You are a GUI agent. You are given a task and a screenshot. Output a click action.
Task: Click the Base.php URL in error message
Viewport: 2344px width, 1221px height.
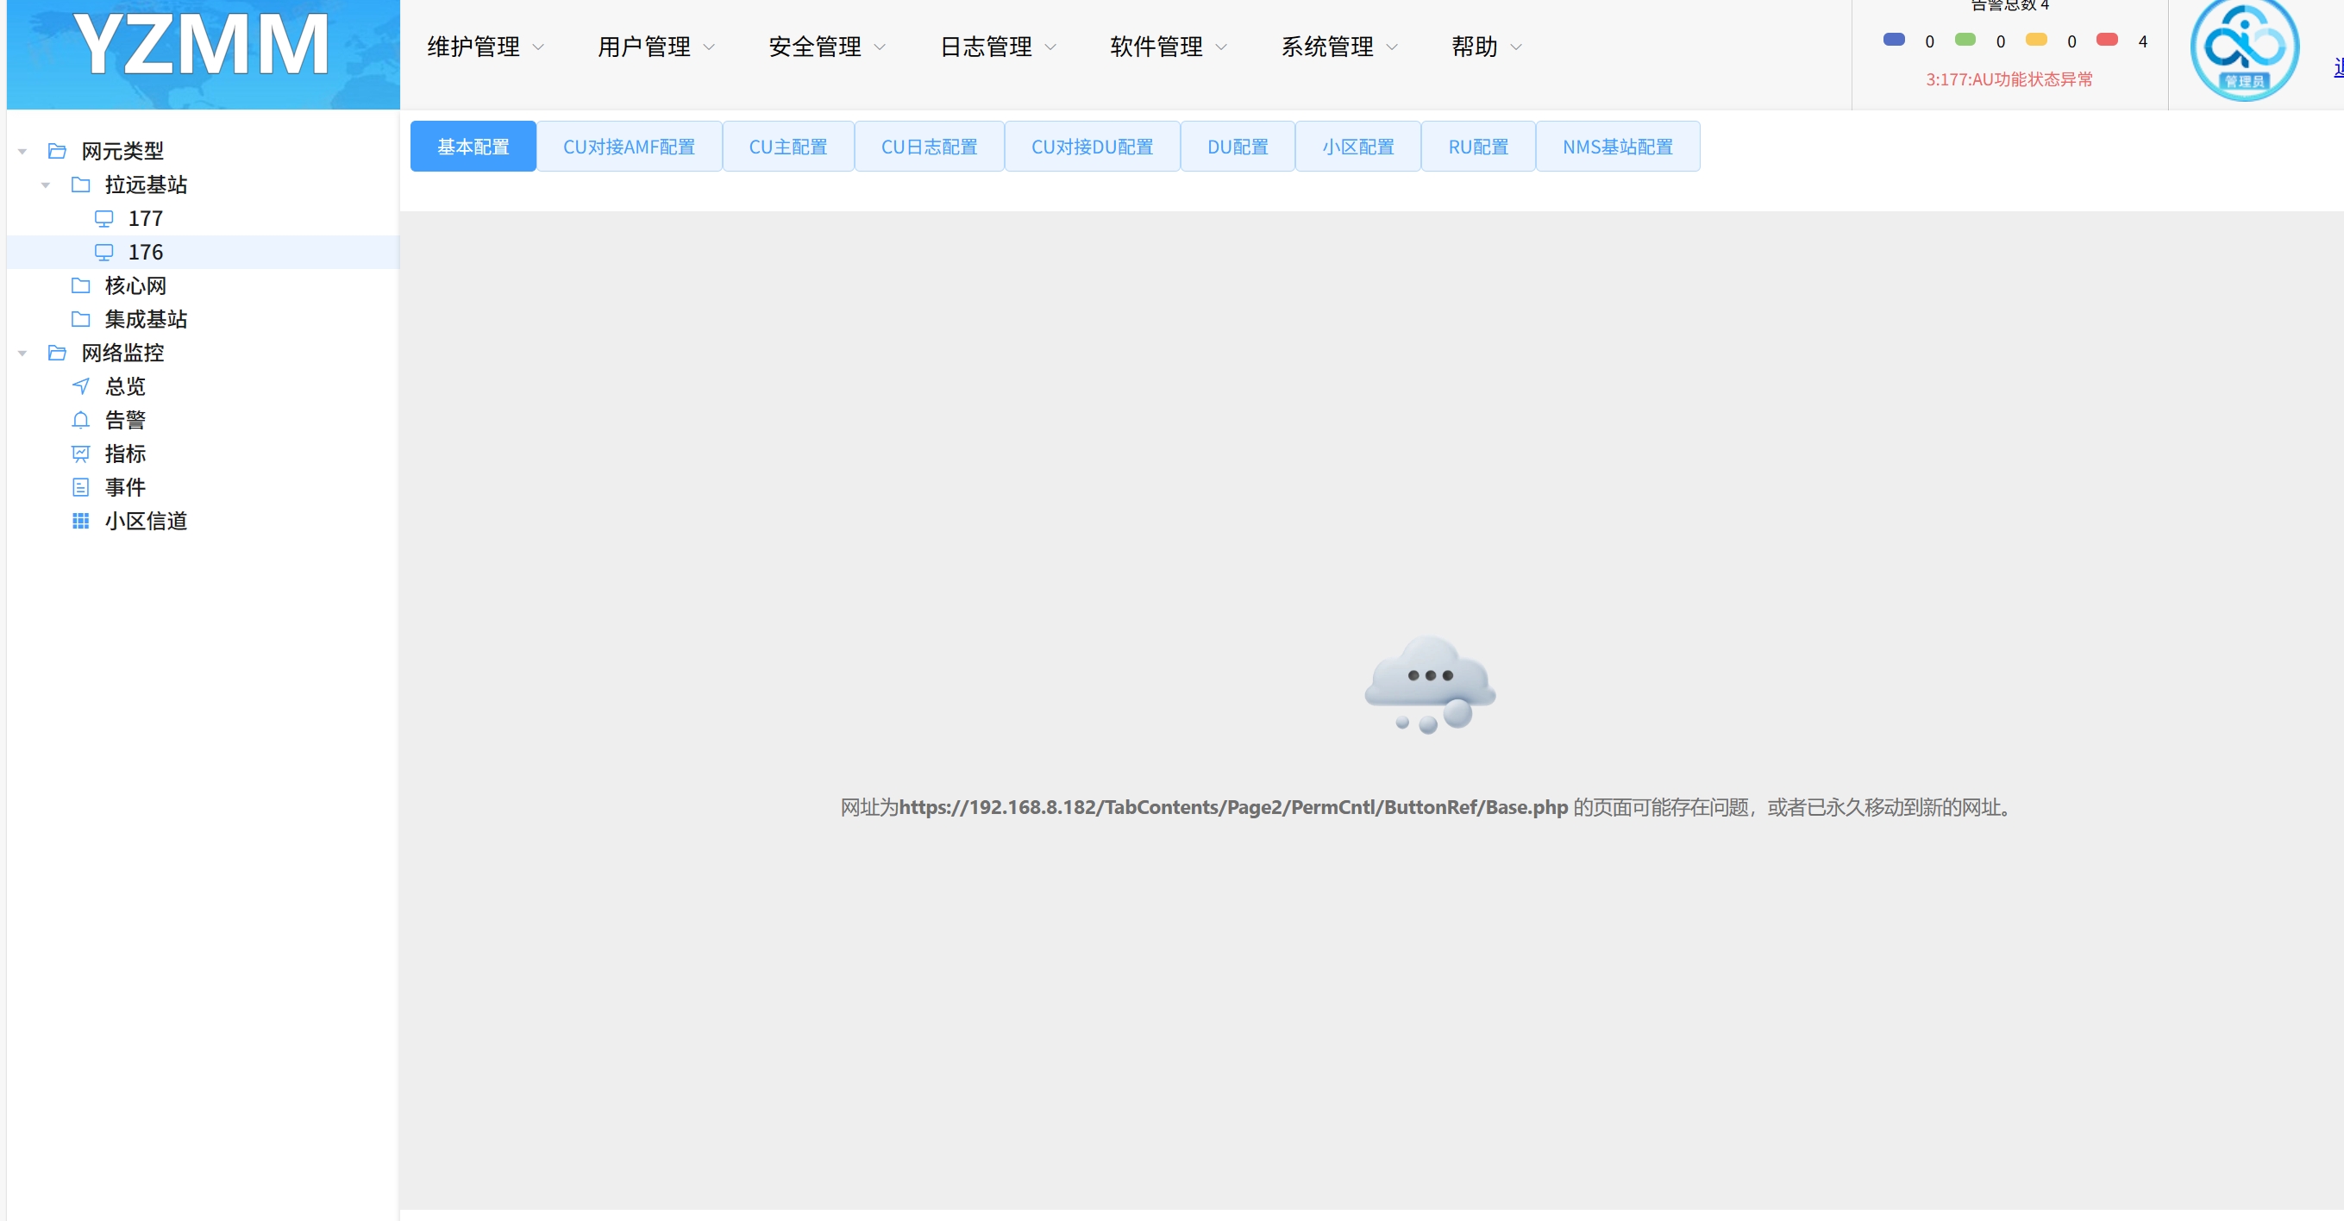(1233, 807)
